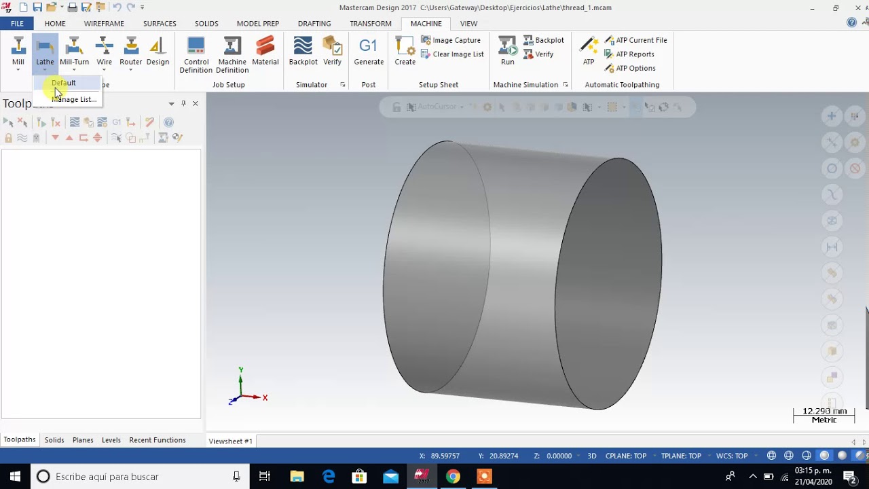Screen dimensions: 869x489
Task: Click the Open folder icon in quick access
Action: (x=50, y=7)
